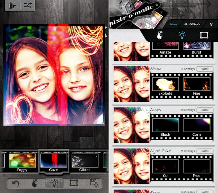Open the Store tab
The height and width of the screenshot is (193, 218).
click(173, 24)
